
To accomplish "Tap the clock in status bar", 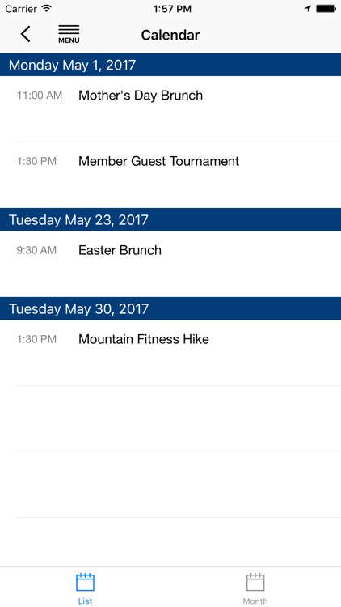I will 172,9.
